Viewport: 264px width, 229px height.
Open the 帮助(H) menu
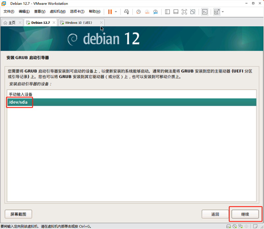coord(94,11)
